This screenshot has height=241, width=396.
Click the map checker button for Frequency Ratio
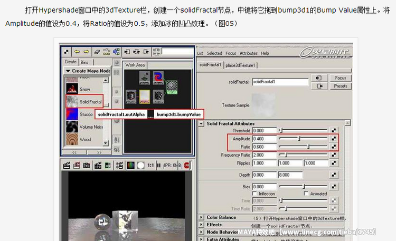[x=334, y=155]
